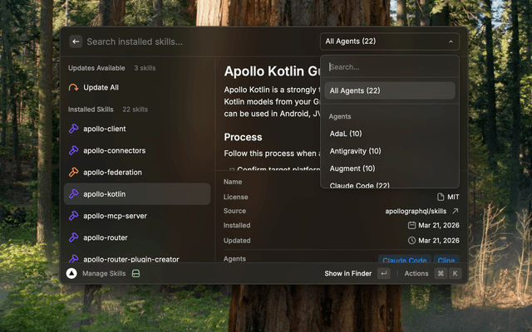Click the Raycast logo in bottom bar

[x=71, y=273]
